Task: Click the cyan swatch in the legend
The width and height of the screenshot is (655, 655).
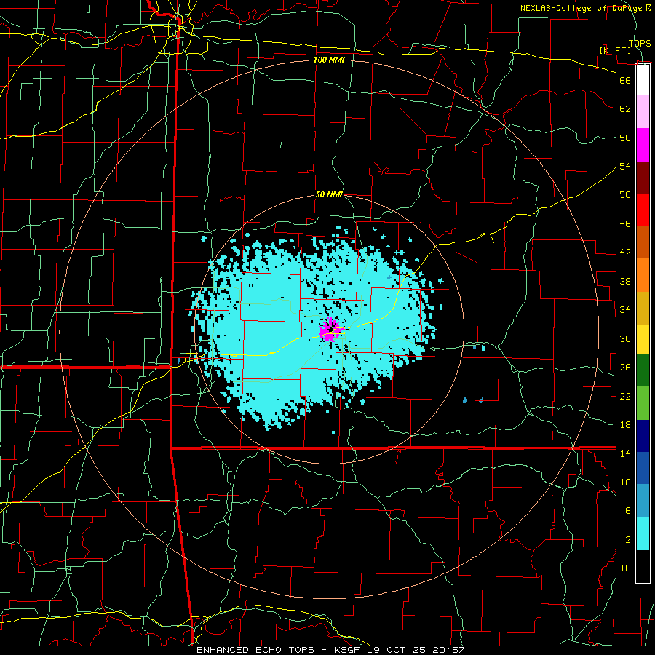Action: click(643, 533)
